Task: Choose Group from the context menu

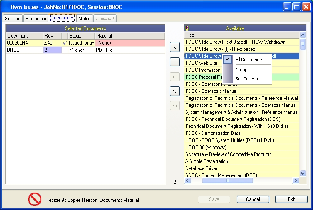Action: pos(241,70)
